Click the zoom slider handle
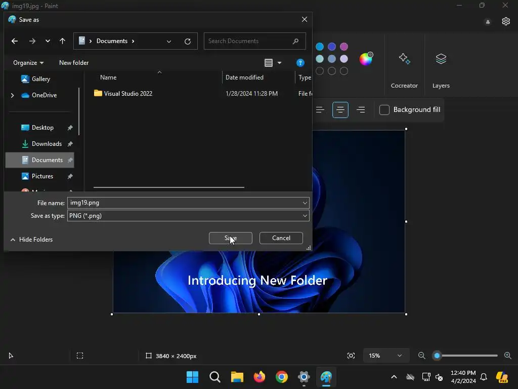 tap(437, 356)
